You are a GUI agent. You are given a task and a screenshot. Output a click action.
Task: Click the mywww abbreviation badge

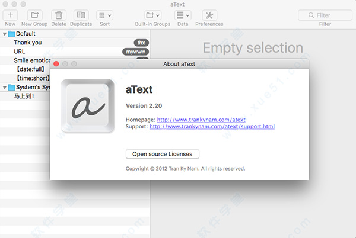[x=135, y=52]
